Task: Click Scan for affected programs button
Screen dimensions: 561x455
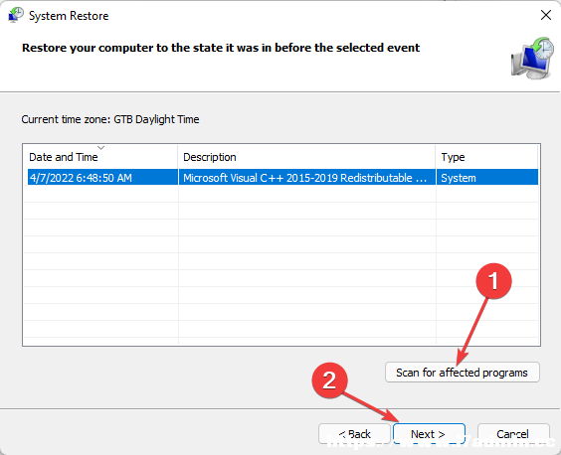Action: click(x=462, y=373)
